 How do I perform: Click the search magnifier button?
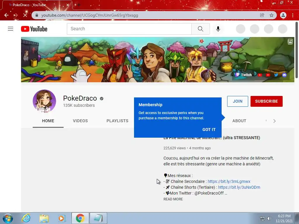[200, 29]
